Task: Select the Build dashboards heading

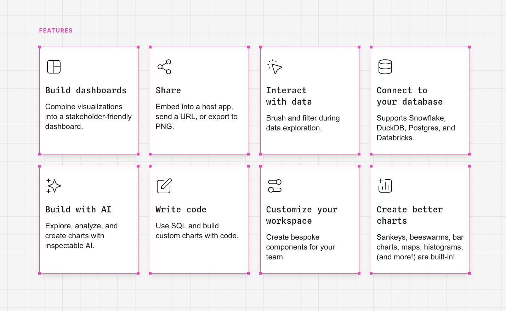Action: pyautogui.click(x=86, y=90)
